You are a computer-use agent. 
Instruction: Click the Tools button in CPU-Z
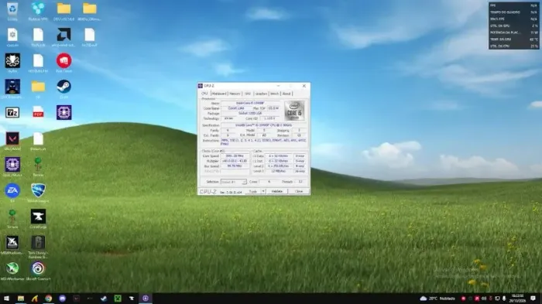pos(253,191)
